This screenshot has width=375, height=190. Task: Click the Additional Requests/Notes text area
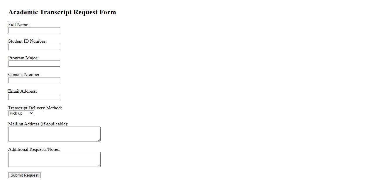click(54, 159)
